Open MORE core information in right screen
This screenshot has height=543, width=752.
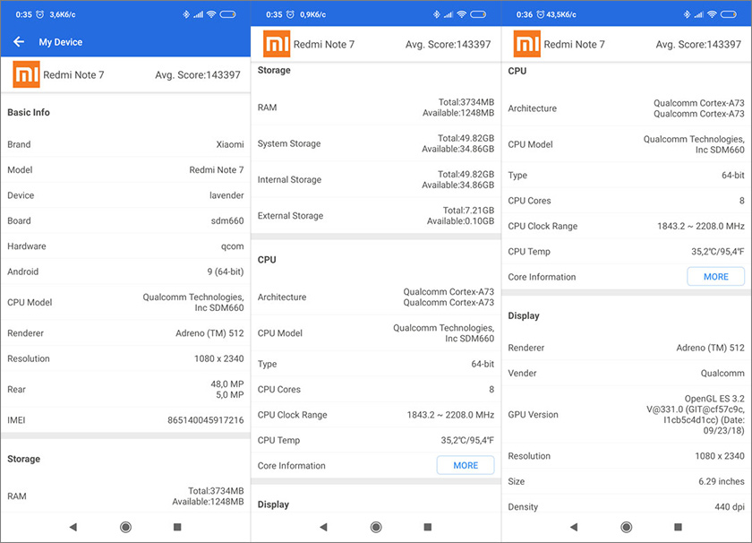pyautogui.click(x=715, y=277)
